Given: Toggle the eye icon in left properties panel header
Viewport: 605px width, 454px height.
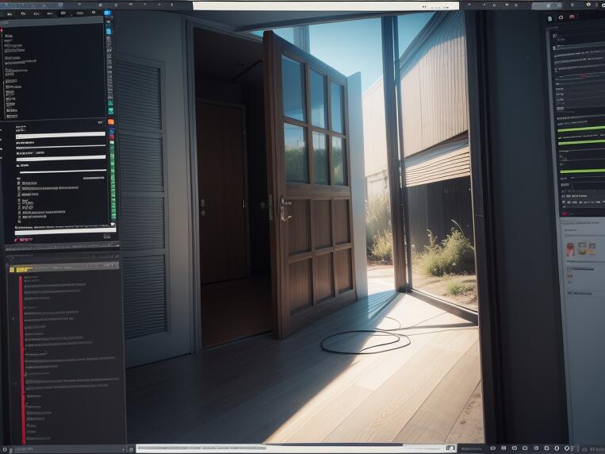Looking at the screenshot, I should coord(101,123).
